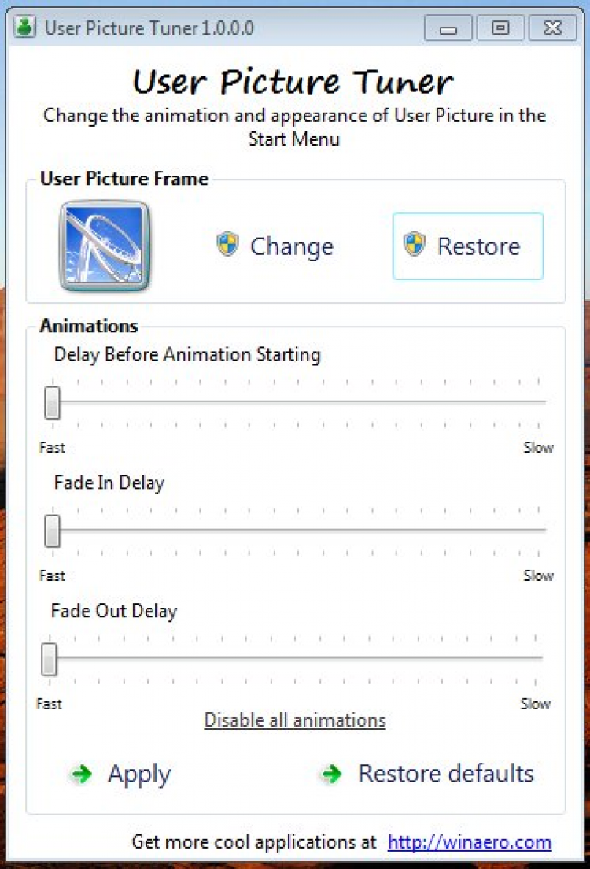Click the shield icon beside Restore
590x869 pixels.
coord(414,245)
